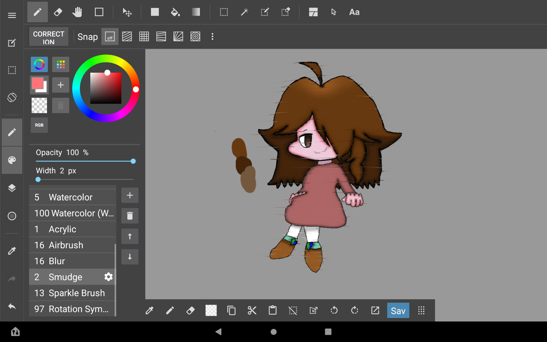Click the scissors cut icon
The height and width of the screenshot is (342, 547).
tap(252, 310)
